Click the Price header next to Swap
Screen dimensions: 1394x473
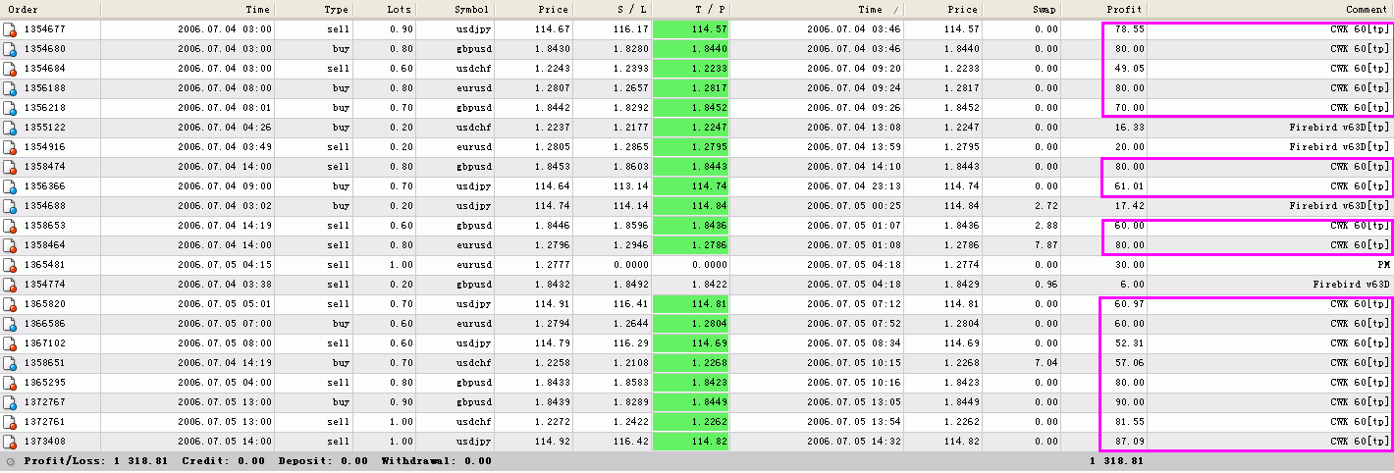click(943, 9)
